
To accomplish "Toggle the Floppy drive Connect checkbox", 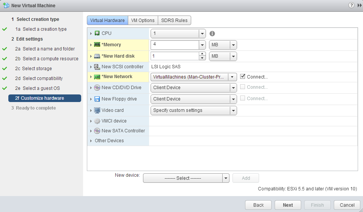I will tap(243, 98).
